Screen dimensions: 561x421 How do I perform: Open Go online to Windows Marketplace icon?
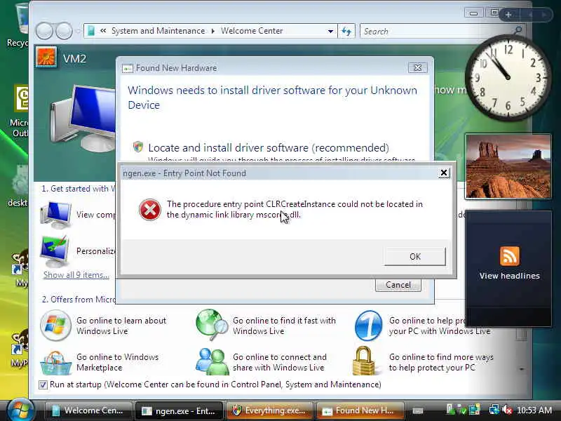pyautogui.click(x=56, y=363)
